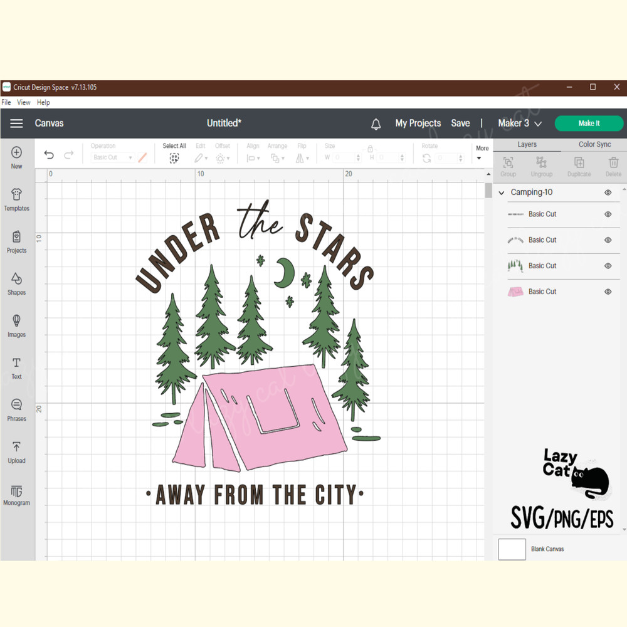The image size is (627, 627).
Task: Toggle visibility of green trees layer
Action: click(608, 266)
